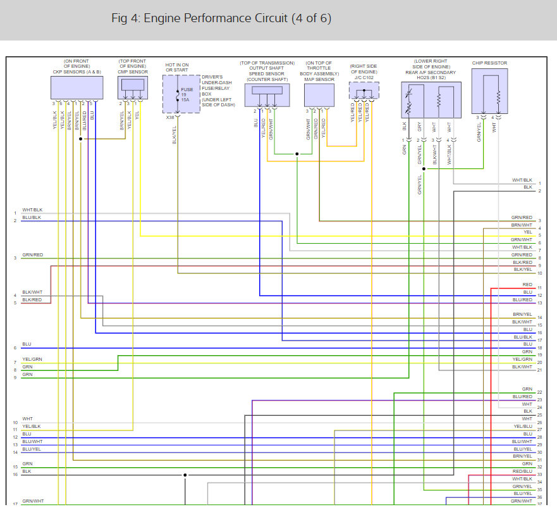
Task: Click the YEL/GRN wire label on left edge
Action: [x=32, y=360]
